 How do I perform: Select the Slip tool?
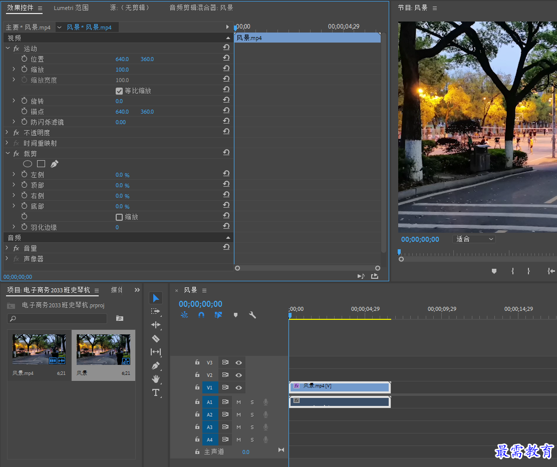pos(156,352)
